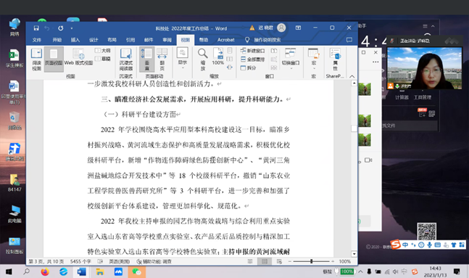Open the Reading View (阅读视图) icon
469x278 pixels.
[36, 60]
